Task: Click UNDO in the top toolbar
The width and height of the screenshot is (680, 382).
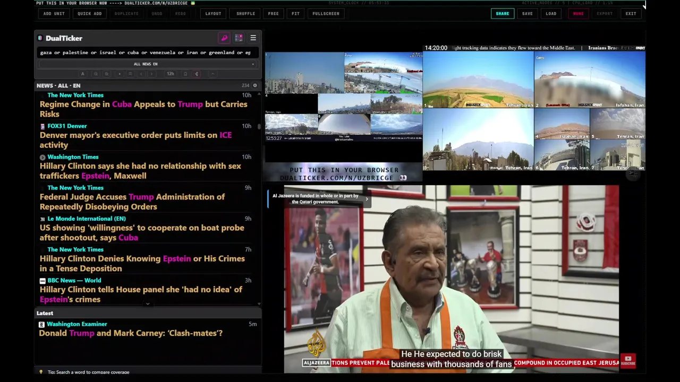Action: 157,13
